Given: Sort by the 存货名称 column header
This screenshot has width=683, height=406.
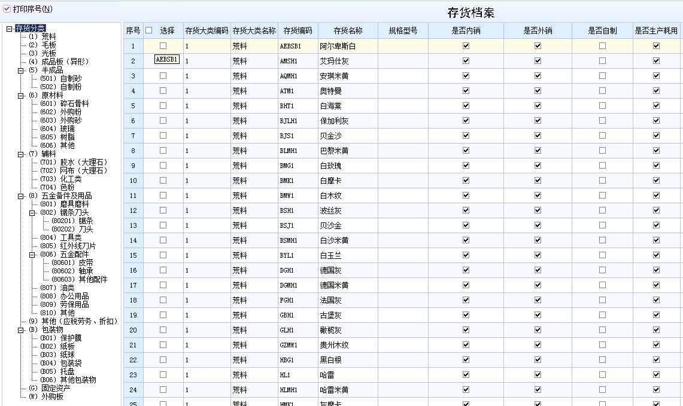Looking at the screenshot, I should (x=348, y=30).
